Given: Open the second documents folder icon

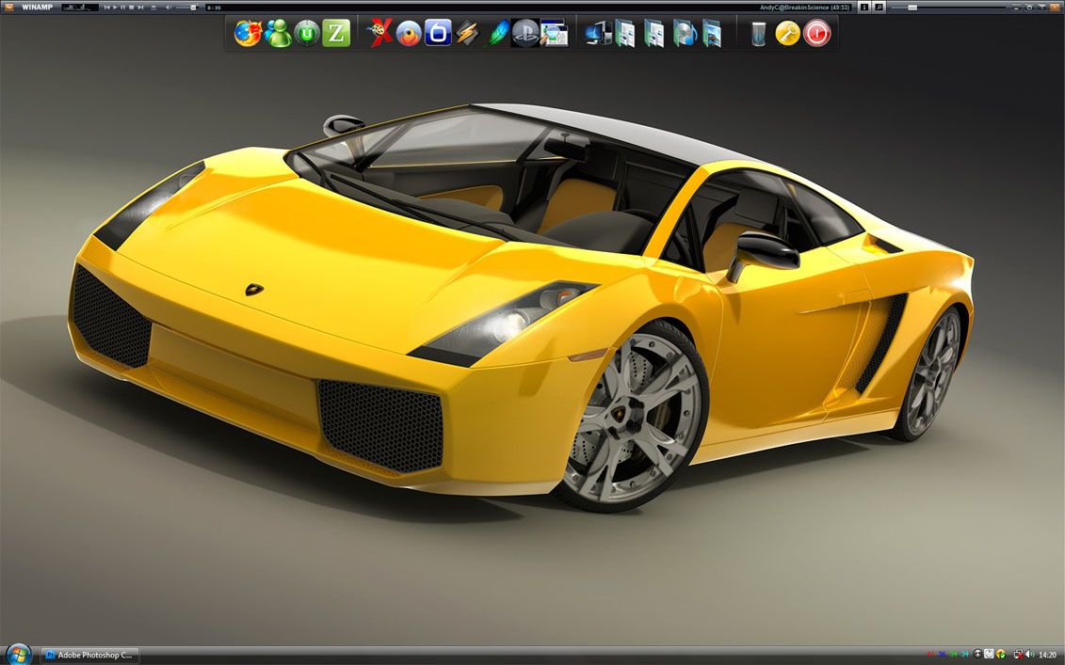Looking at the screenshot, I should click(654, 33).
